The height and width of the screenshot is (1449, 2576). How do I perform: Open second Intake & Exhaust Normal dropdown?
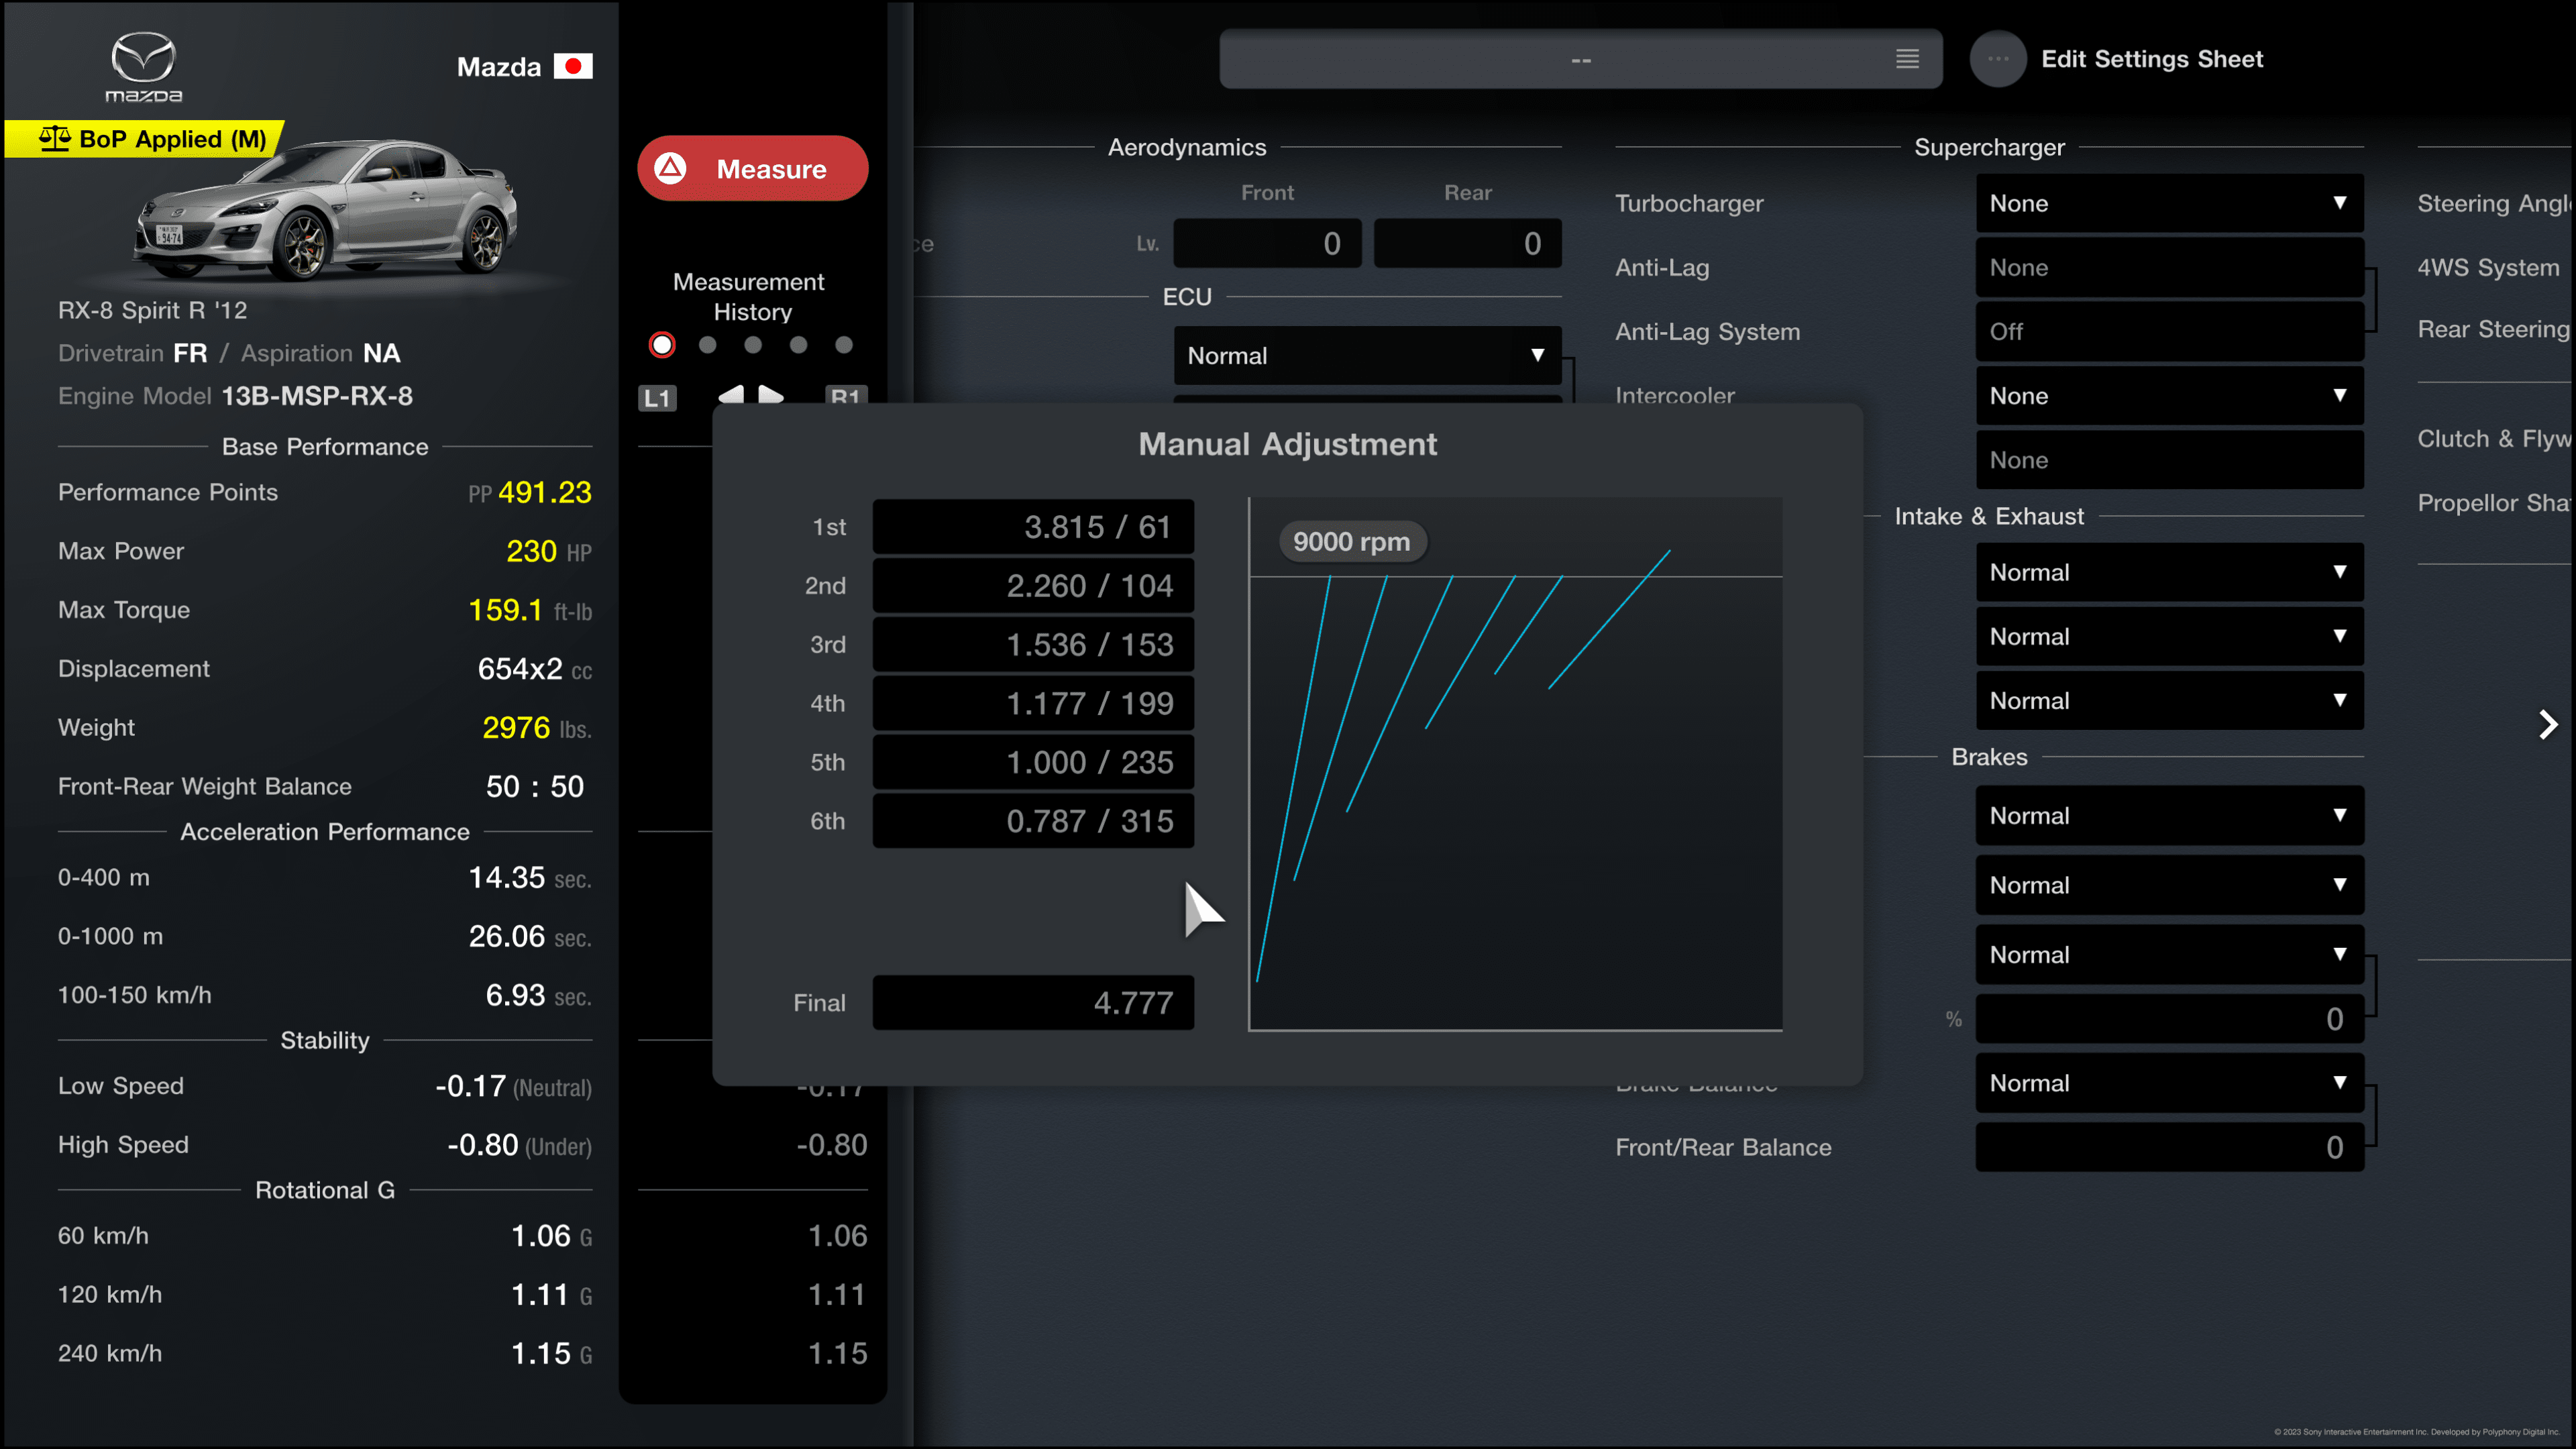point(2169,636)
